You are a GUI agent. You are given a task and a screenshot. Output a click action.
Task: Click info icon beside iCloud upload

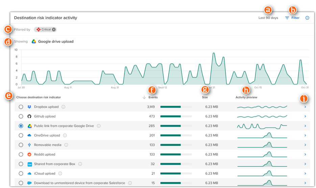pos(60,173)
